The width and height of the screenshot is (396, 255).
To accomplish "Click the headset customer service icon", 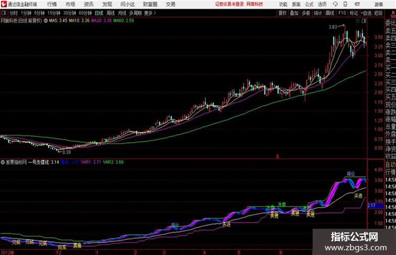I will [335, 4].
